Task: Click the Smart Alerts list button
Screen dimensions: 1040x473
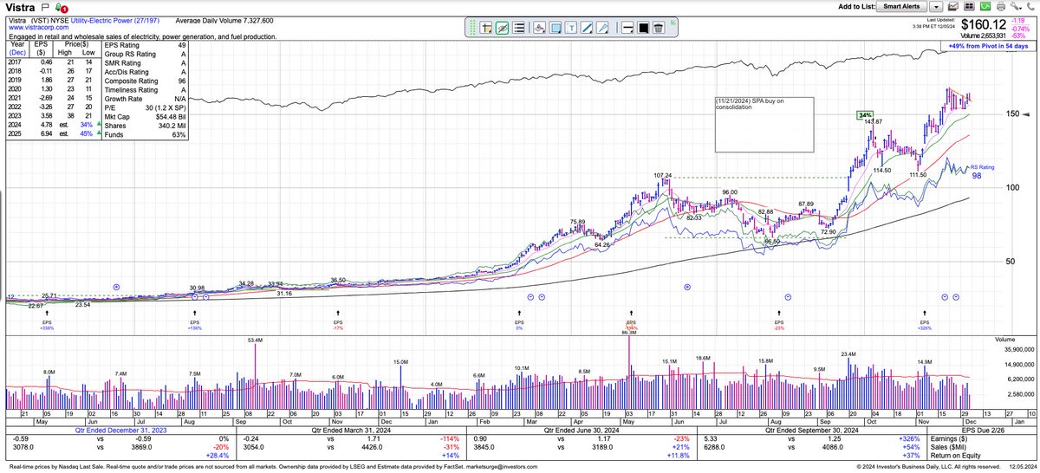Action: point(901,6)
